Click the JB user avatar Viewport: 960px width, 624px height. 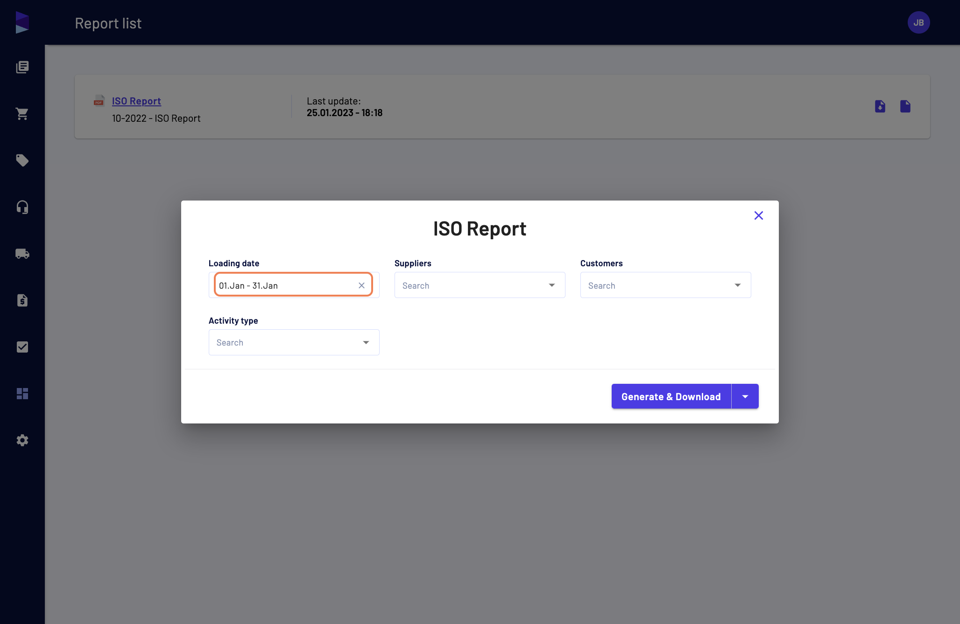click(x=918, y=22)
